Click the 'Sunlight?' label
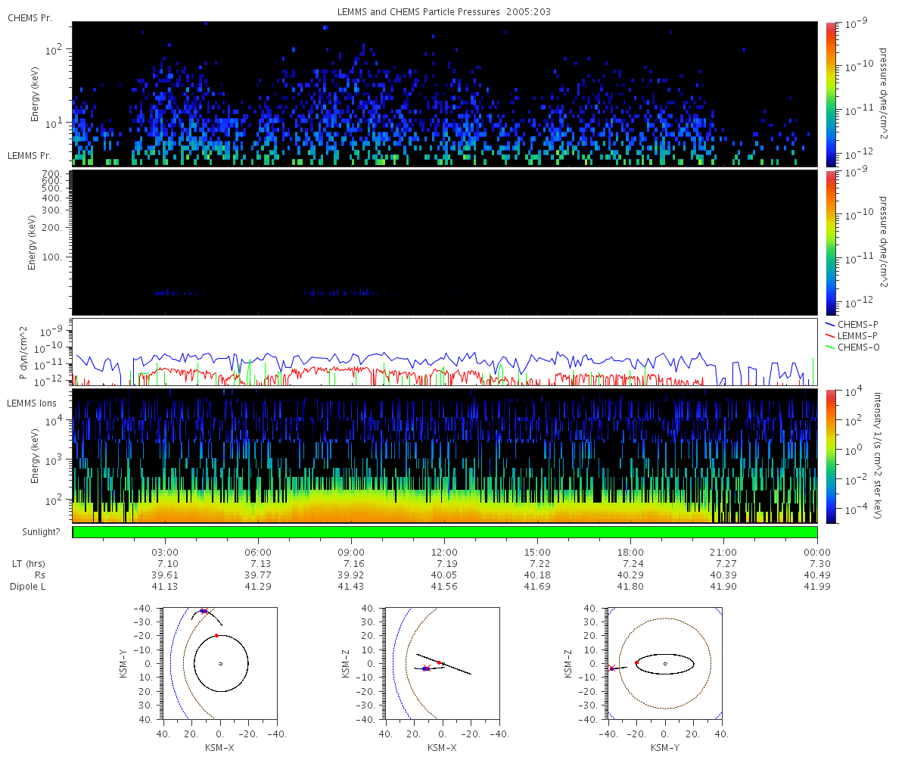 (34, 532)
